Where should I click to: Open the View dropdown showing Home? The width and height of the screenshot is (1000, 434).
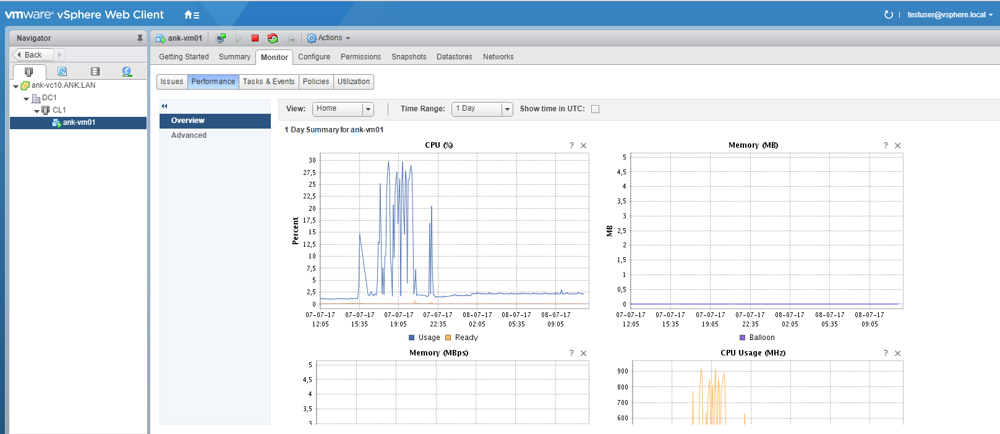343,109
